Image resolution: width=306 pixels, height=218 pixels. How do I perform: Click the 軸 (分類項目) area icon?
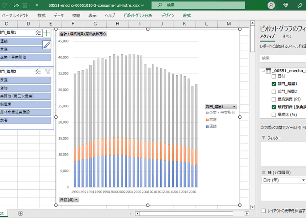coord(264,172)
